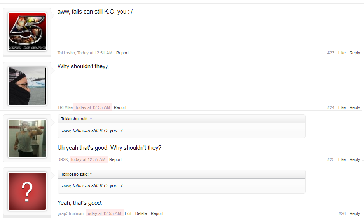Reply to post #23
364x218 pixels.
tap(355, 53)
